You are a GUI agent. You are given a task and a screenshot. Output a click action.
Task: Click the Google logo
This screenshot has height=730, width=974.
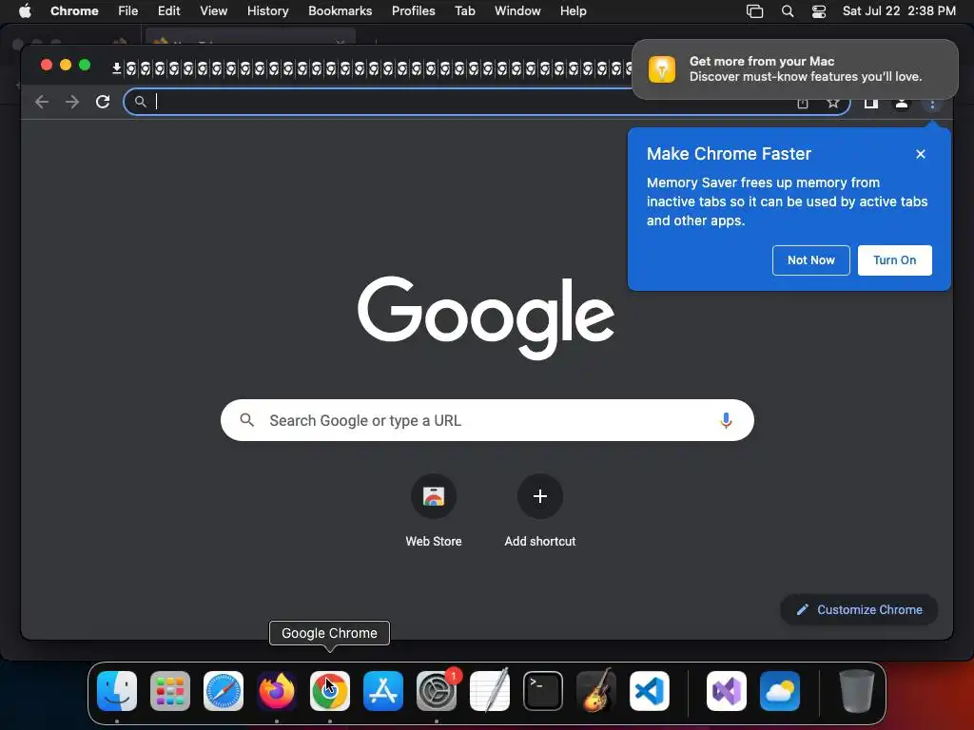(486, 317)
